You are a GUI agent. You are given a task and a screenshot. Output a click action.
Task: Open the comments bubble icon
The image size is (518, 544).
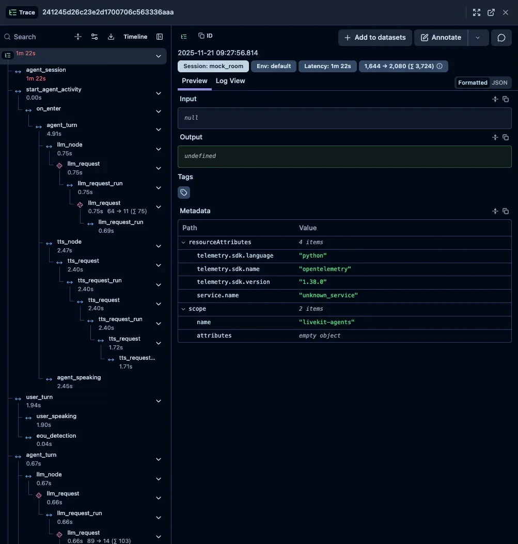tap(501, 38)
